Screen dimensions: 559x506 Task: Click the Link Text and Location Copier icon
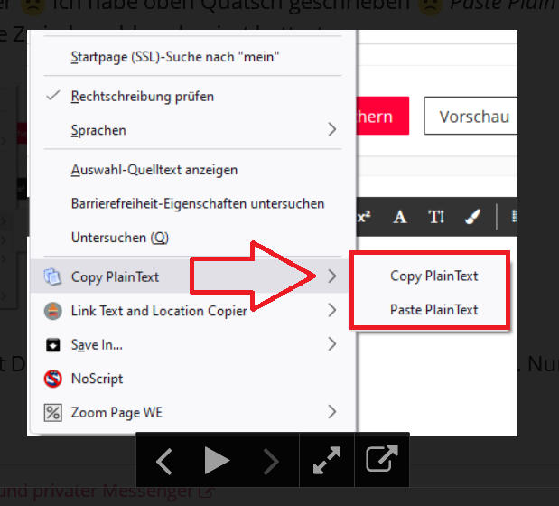[x=52, y=311]
